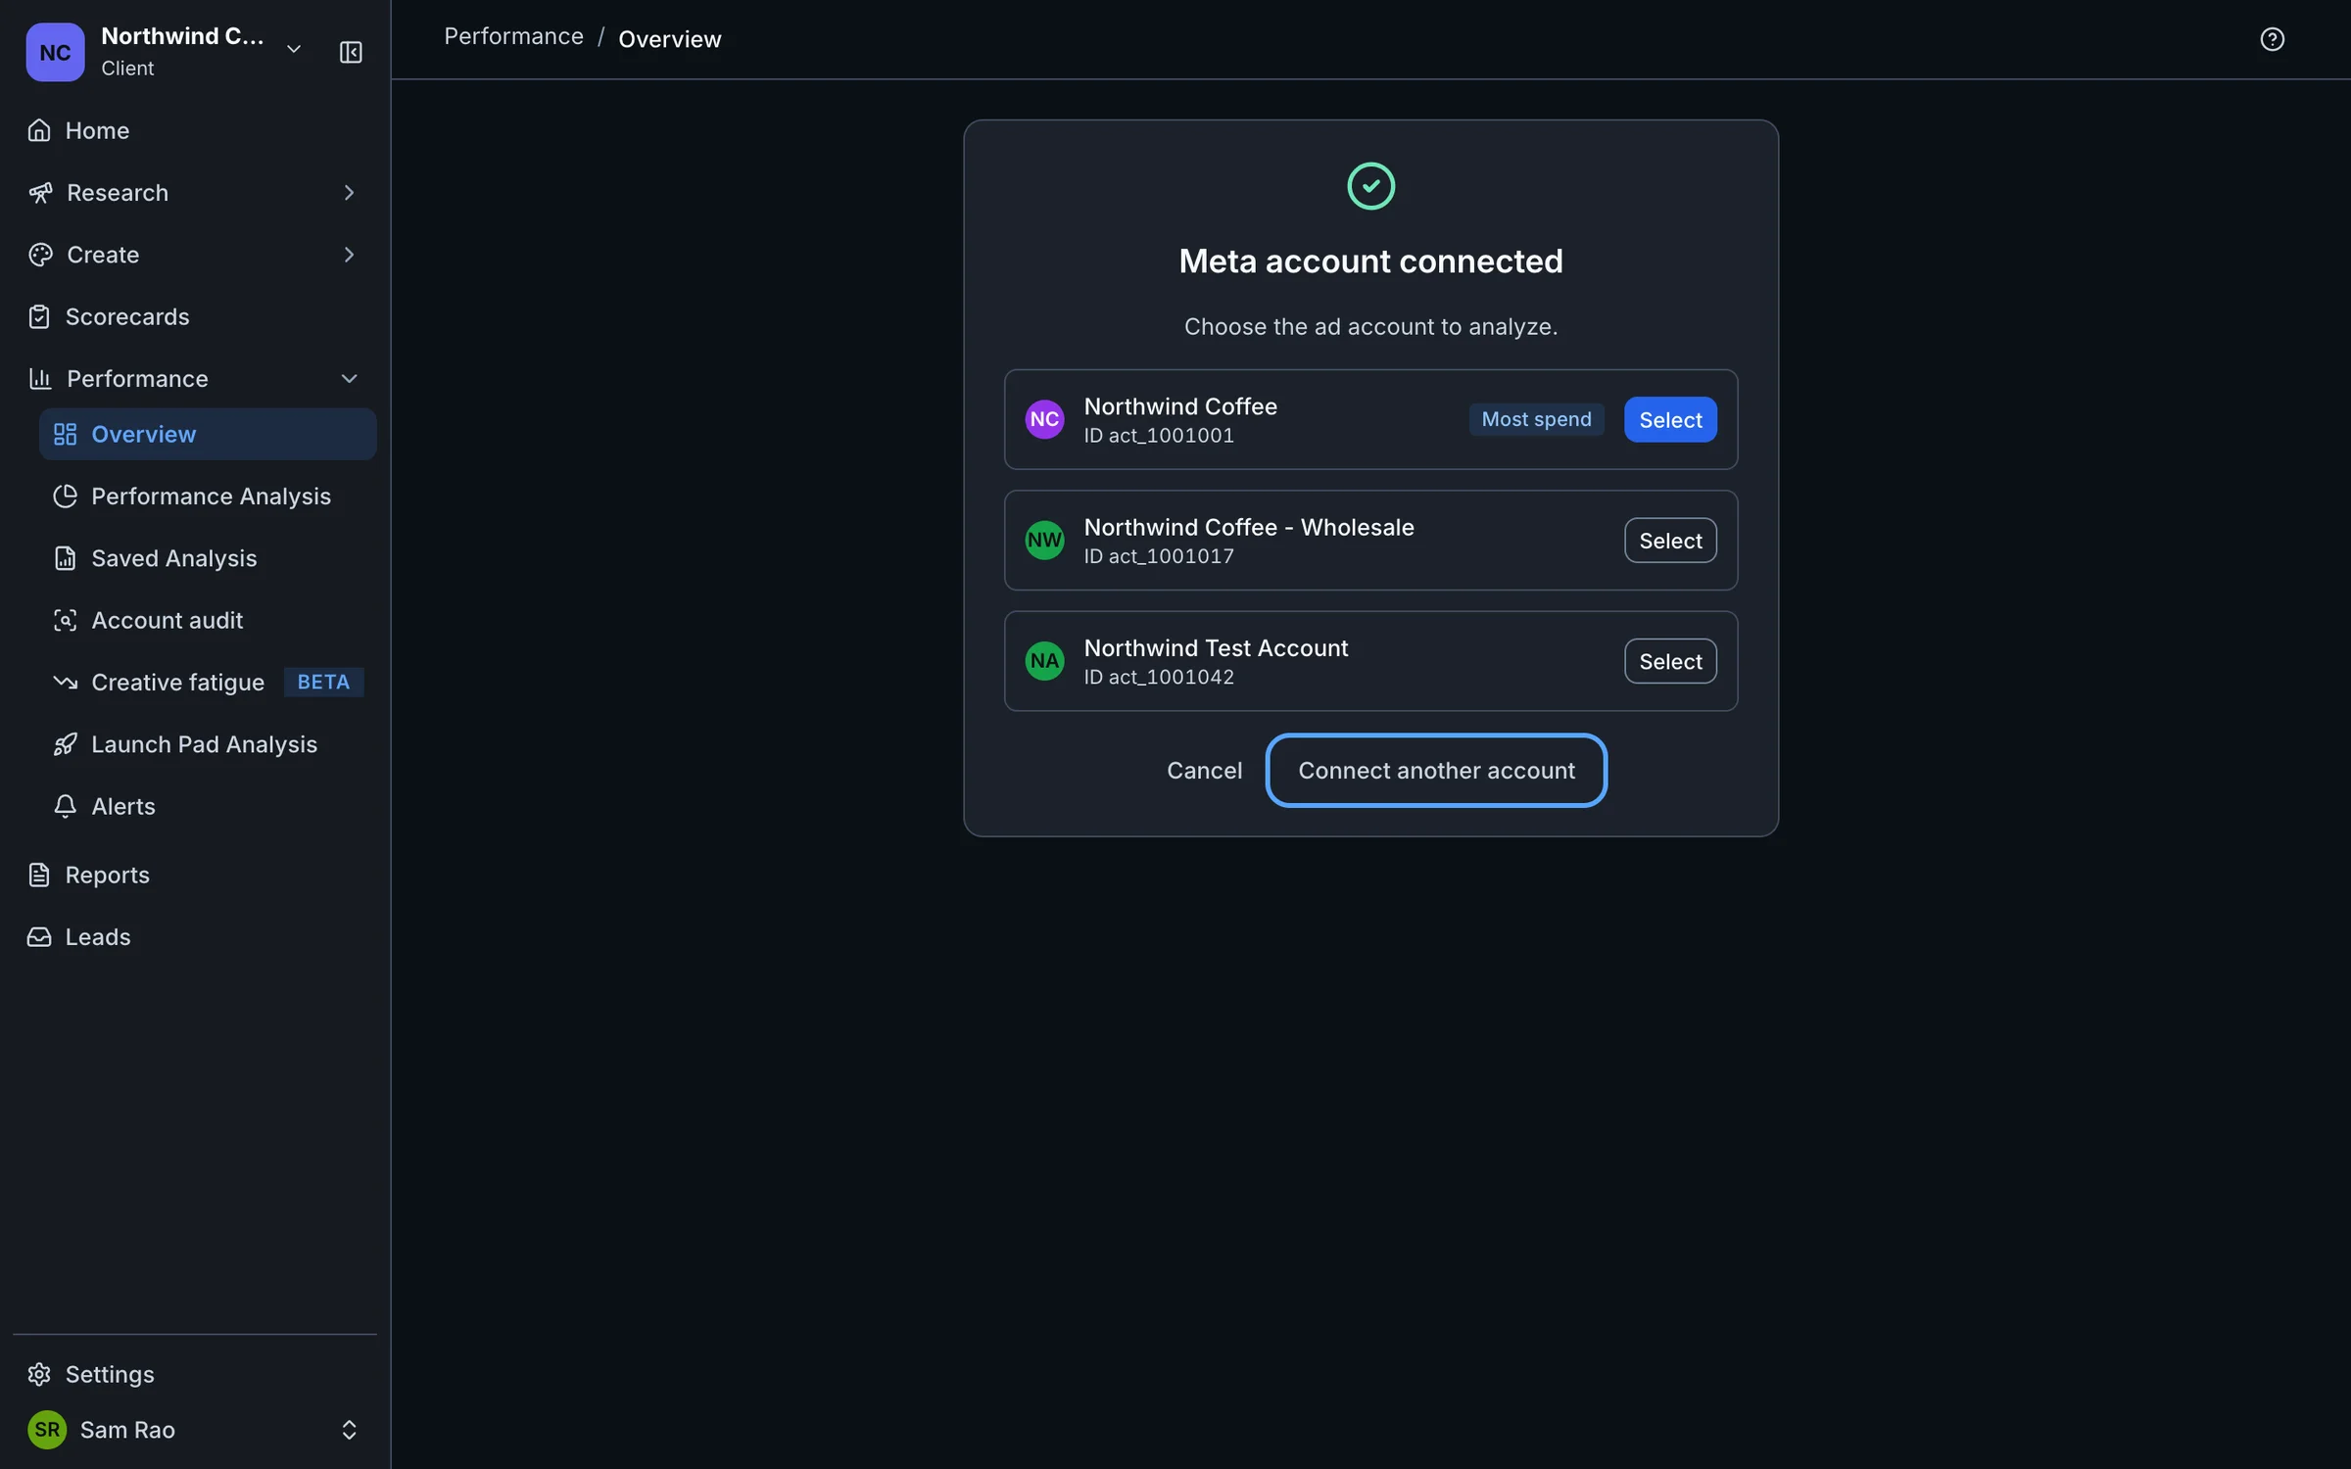
Task: Click the NC workspace avatar
Action: (x=55, y=52)
